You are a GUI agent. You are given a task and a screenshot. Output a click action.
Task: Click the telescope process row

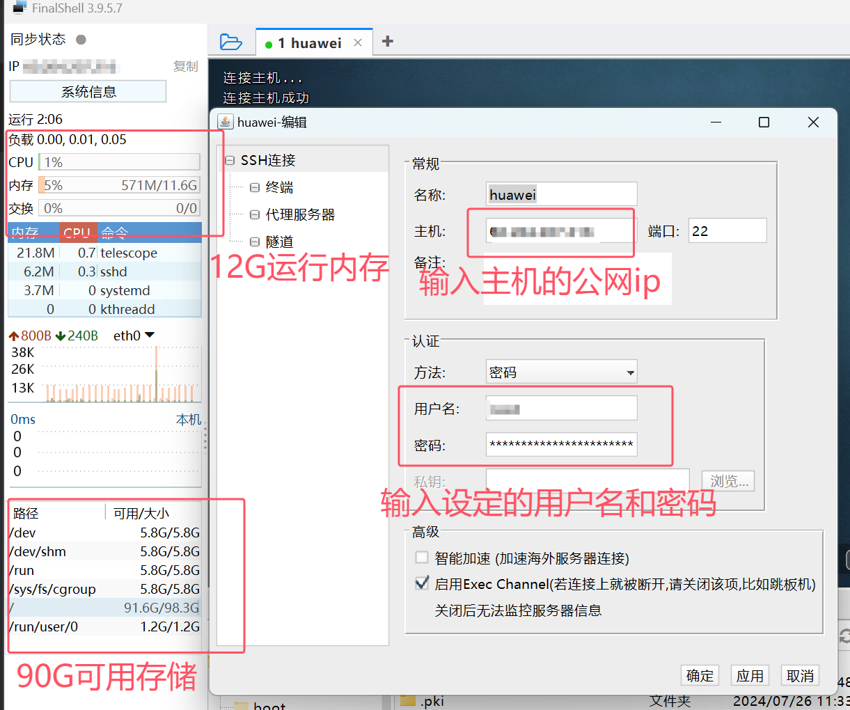click(104, 253)
